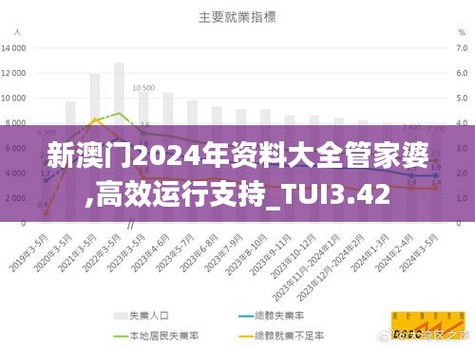Select the 總體就業不足率 legend label

click(x=289, y=336)
